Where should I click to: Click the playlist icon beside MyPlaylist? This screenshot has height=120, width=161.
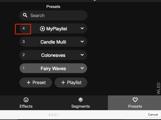click(42, 29)
